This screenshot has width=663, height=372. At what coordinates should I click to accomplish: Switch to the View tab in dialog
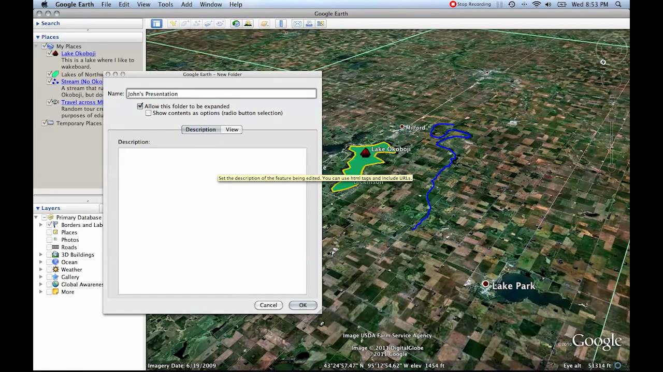232,129
